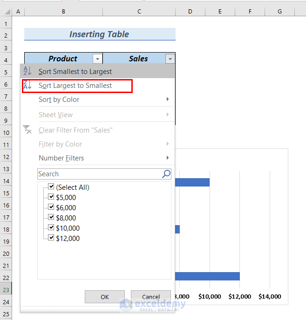The width and height of the screenshot is (306, 320).
Task: Click the $14,000 chart axis label
Action: coord(270,296)
